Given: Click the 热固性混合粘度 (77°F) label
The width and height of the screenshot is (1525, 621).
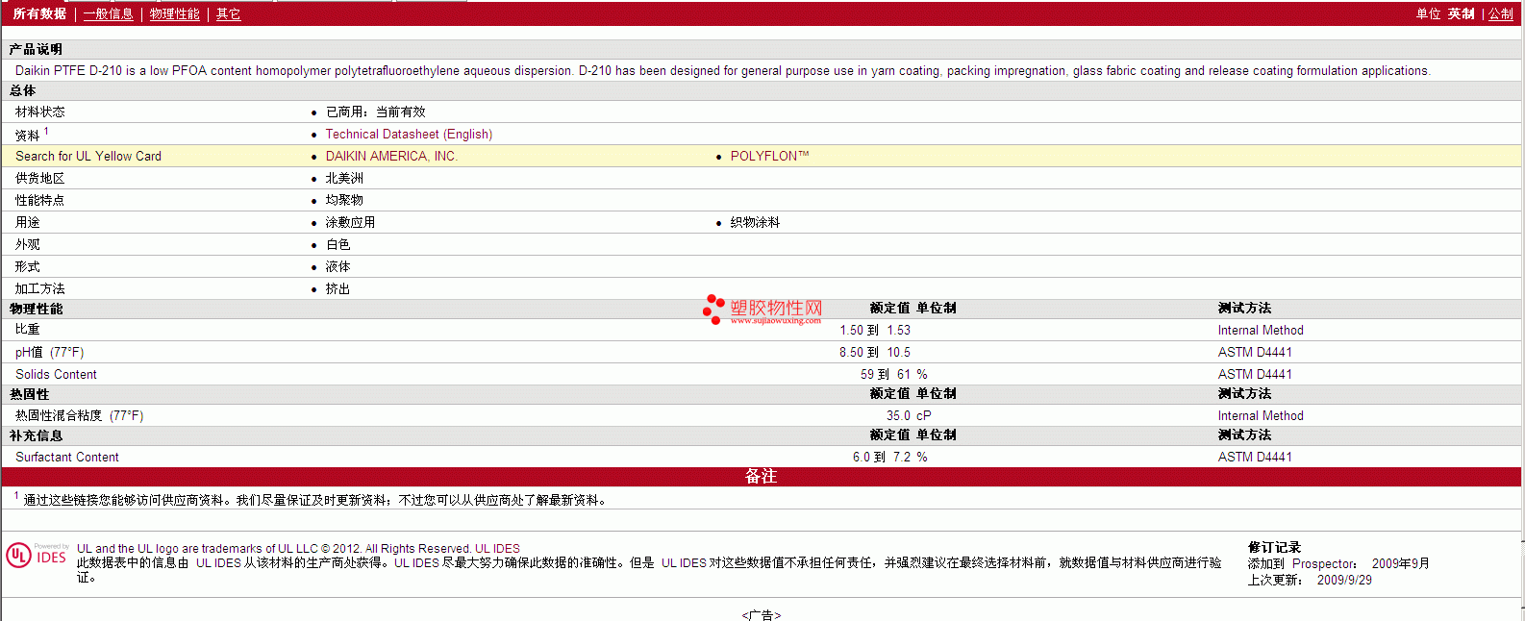Looking at the screenshot, I should (x=80, y=415).
